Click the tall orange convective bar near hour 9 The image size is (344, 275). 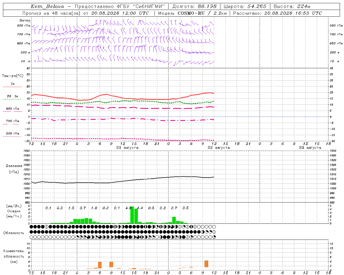111,265
